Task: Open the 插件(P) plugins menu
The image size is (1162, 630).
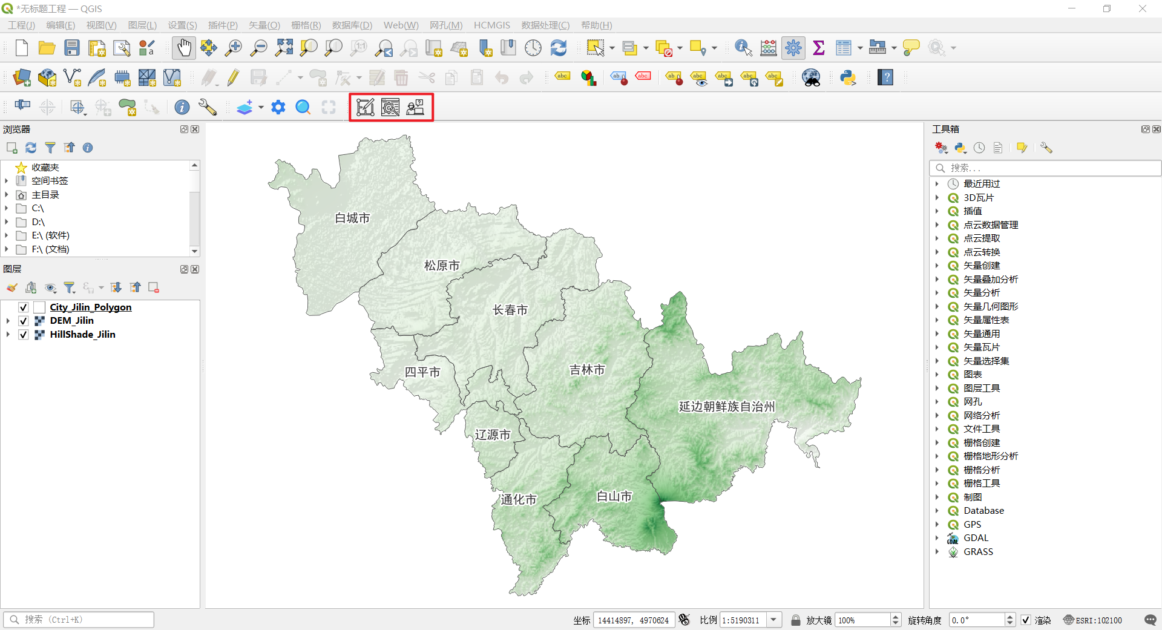Action: click(222, 25)
